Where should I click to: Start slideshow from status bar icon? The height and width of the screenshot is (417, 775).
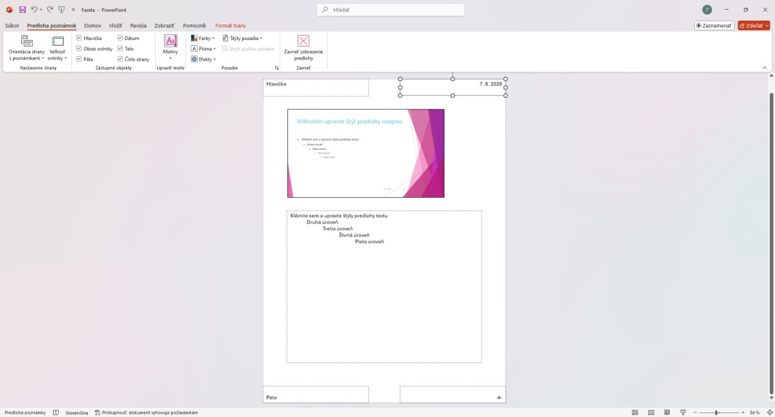coord(683,412)
